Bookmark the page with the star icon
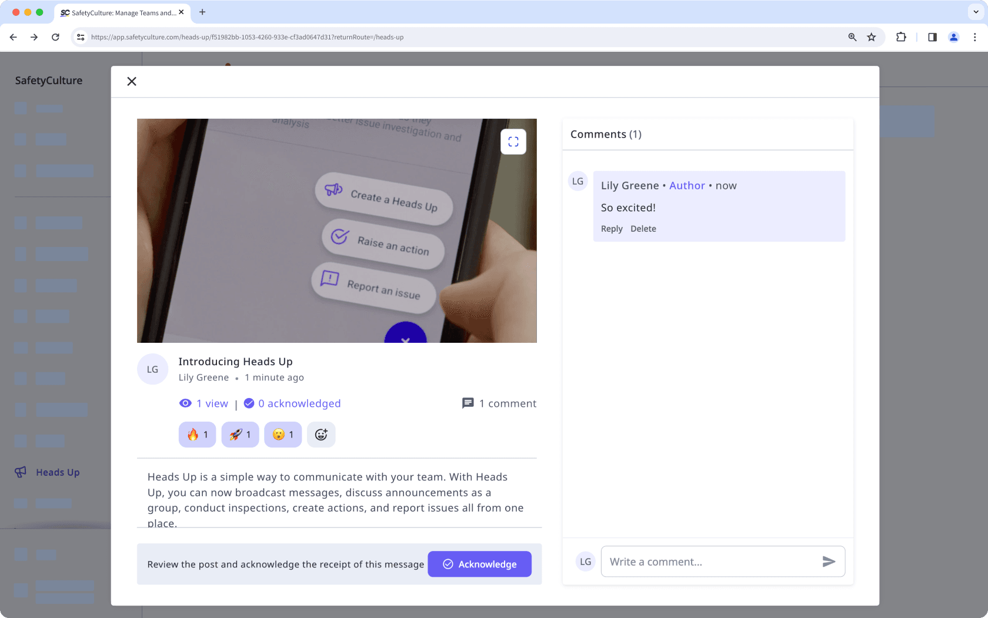988x618 pixels. 871,37
